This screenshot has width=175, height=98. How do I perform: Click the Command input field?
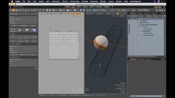click(146, 96)
